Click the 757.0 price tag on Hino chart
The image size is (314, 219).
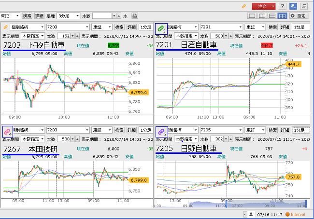pyautogui.click(x=293, y=177)
